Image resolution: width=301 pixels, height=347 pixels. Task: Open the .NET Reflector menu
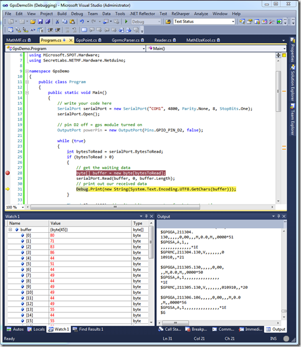pyautogui.click(x=142, y=14)
